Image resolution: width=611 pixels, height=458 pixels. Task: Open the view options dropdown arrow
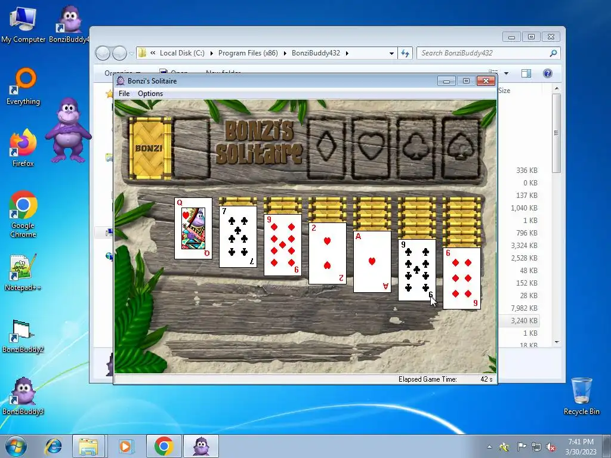(x=506, y=73)
